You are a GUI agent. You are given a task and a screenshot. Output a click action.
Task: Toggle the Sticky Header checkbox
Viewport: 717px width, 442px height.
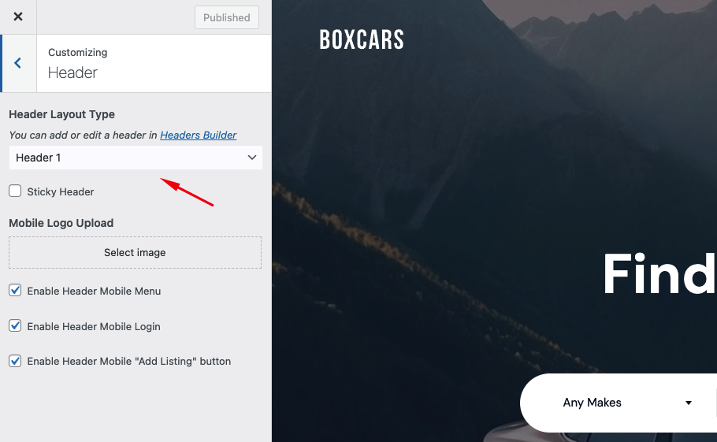coord(15,191)
